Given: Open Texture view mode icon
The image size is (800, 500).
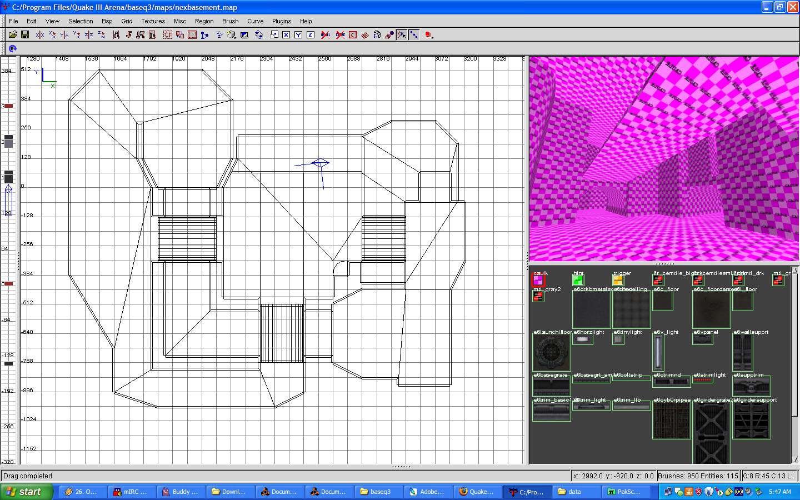Looking at the screenshot, I should [232, 34].
